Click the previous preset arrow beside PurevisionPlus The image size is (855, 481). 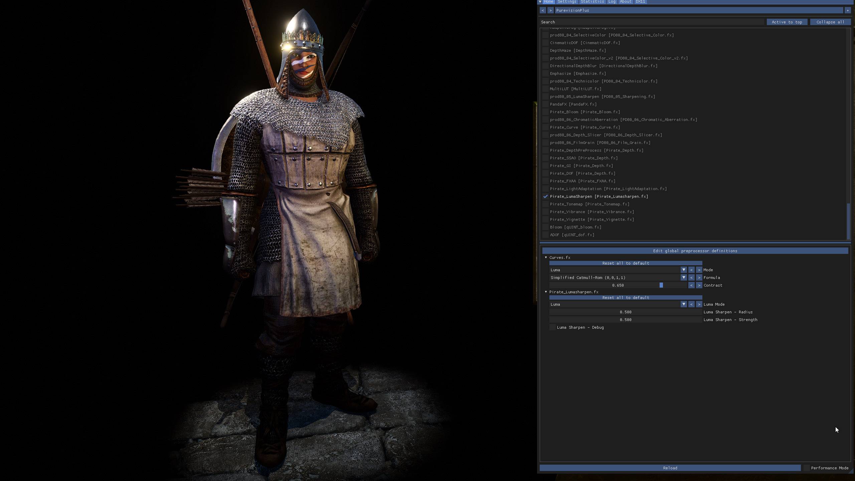(543, 10)
